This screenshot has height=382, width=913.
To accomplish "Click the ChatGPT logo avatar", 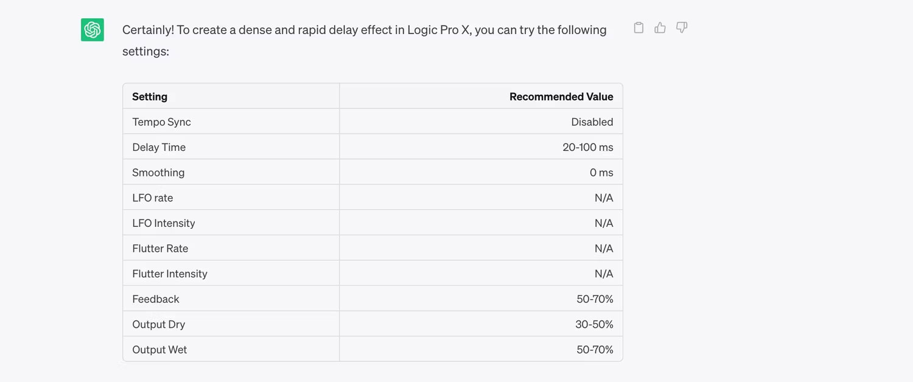I will click(93, 30).
